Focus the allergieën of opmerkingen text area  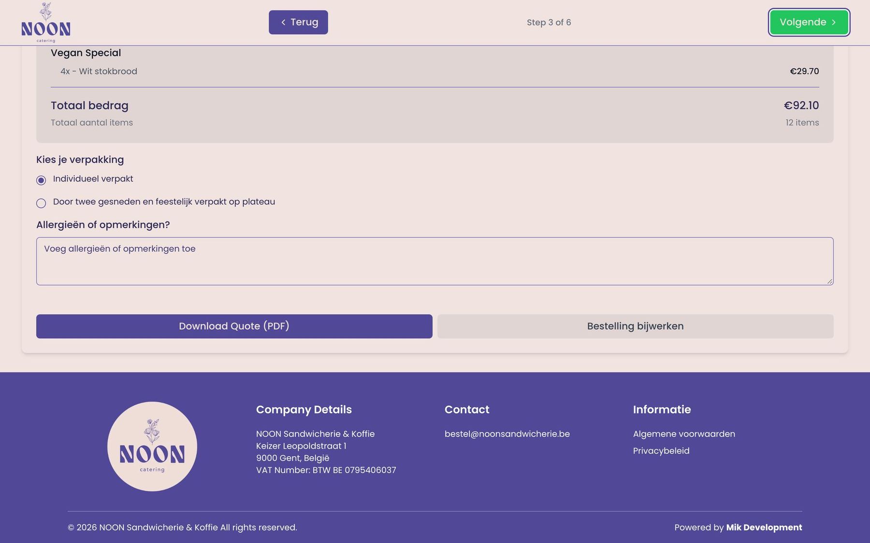pyautogui.click(x=435, y=261)
